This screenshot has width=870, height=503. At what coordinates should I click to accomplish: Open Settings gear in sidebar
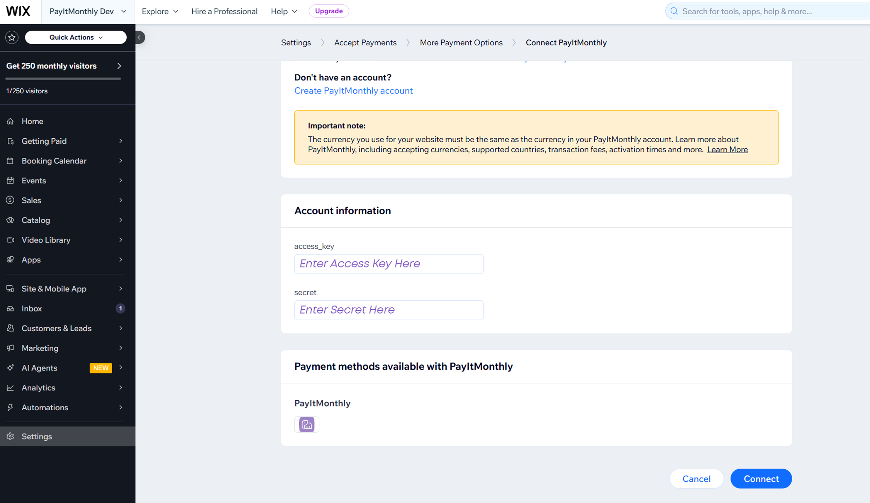(x=10, y=436)
